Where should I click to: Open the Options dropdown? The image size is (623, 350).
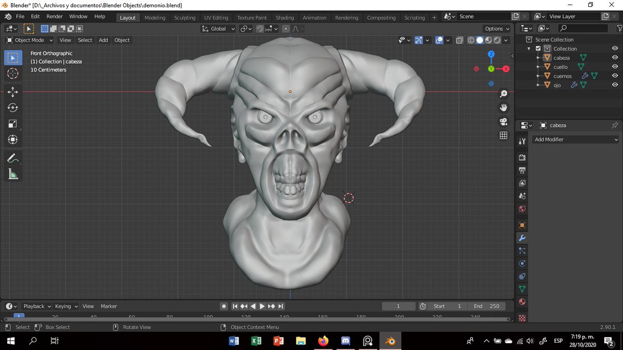click(x=497, y=29)
